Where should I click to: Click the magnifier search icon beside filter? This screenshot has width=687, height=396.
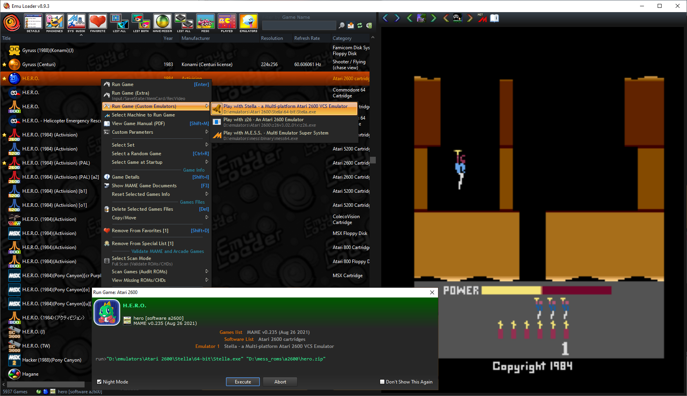[x=341, y=25]
